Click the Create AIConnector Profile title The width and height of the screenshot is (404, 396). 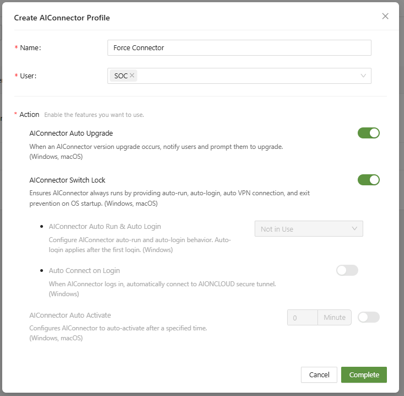click(x=62, y=18)
